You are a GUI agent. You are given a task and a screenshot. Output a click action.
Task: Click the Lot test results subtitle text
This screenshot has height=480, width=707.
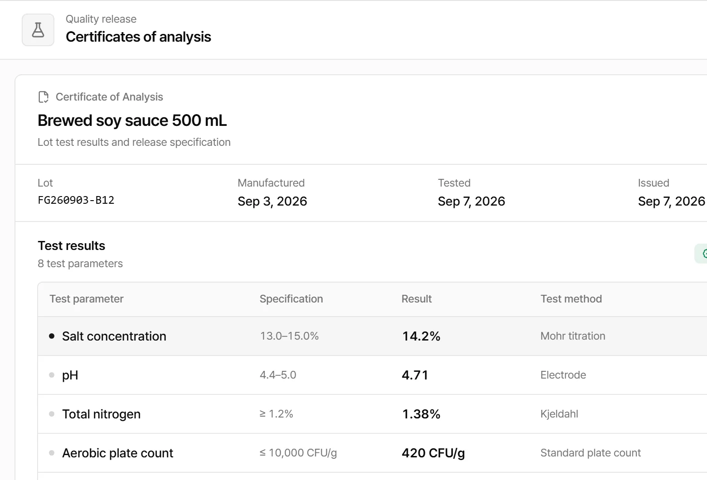pos(134,142)
